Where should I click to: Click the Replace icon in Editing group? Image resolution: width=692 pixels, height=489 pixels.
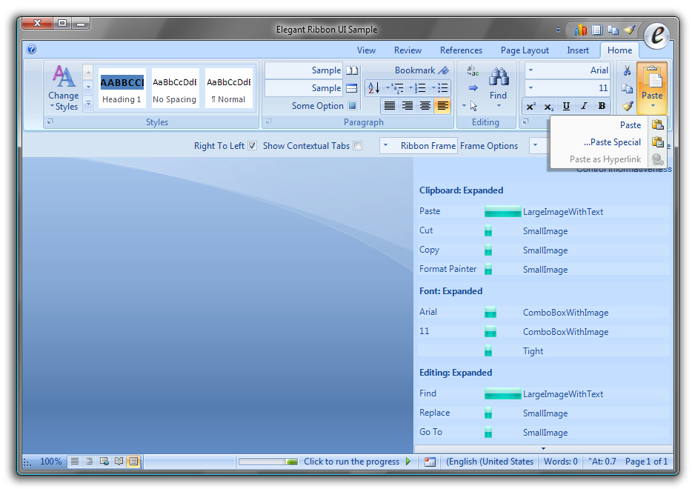[x=473, y=70]
